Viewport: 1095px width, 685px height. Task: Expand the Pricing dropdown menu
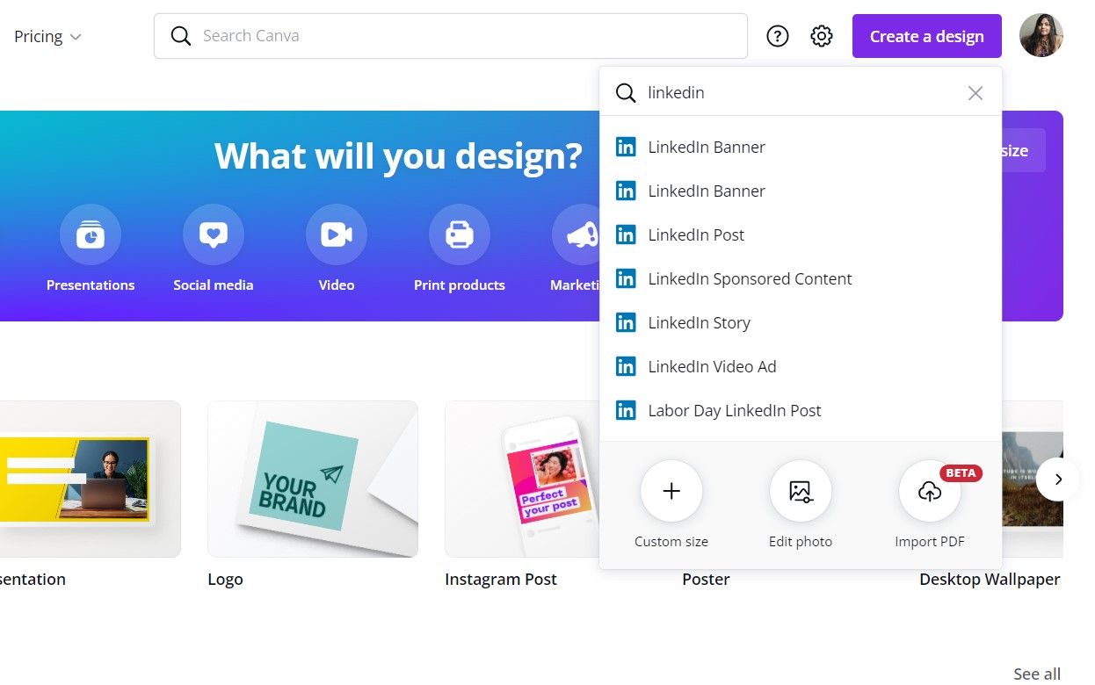[47, 36]
